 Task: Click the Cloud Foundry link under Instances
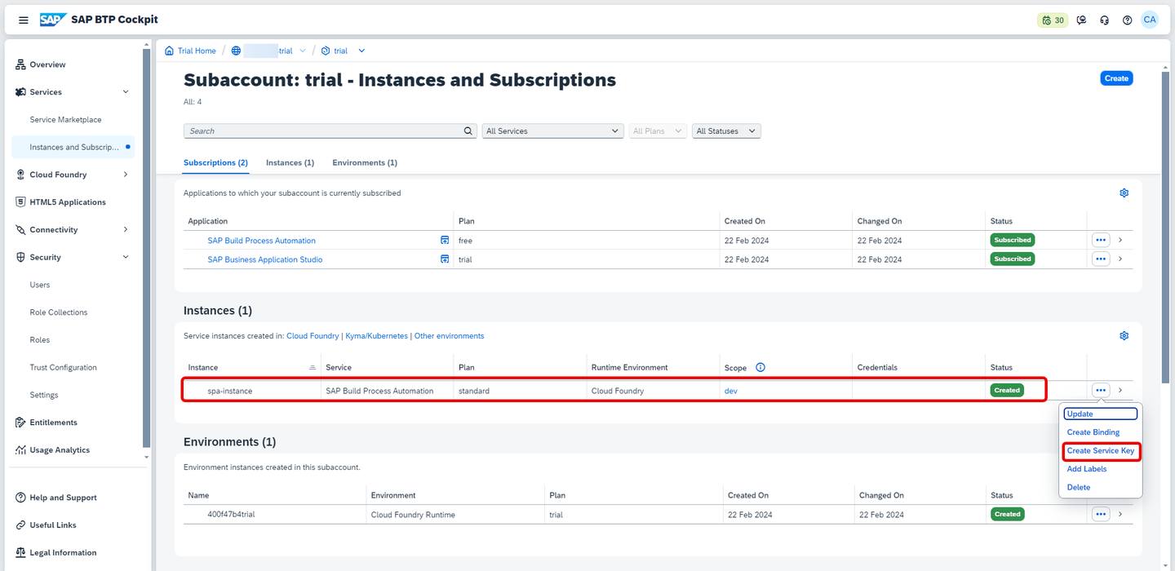(x=313, y=336)
